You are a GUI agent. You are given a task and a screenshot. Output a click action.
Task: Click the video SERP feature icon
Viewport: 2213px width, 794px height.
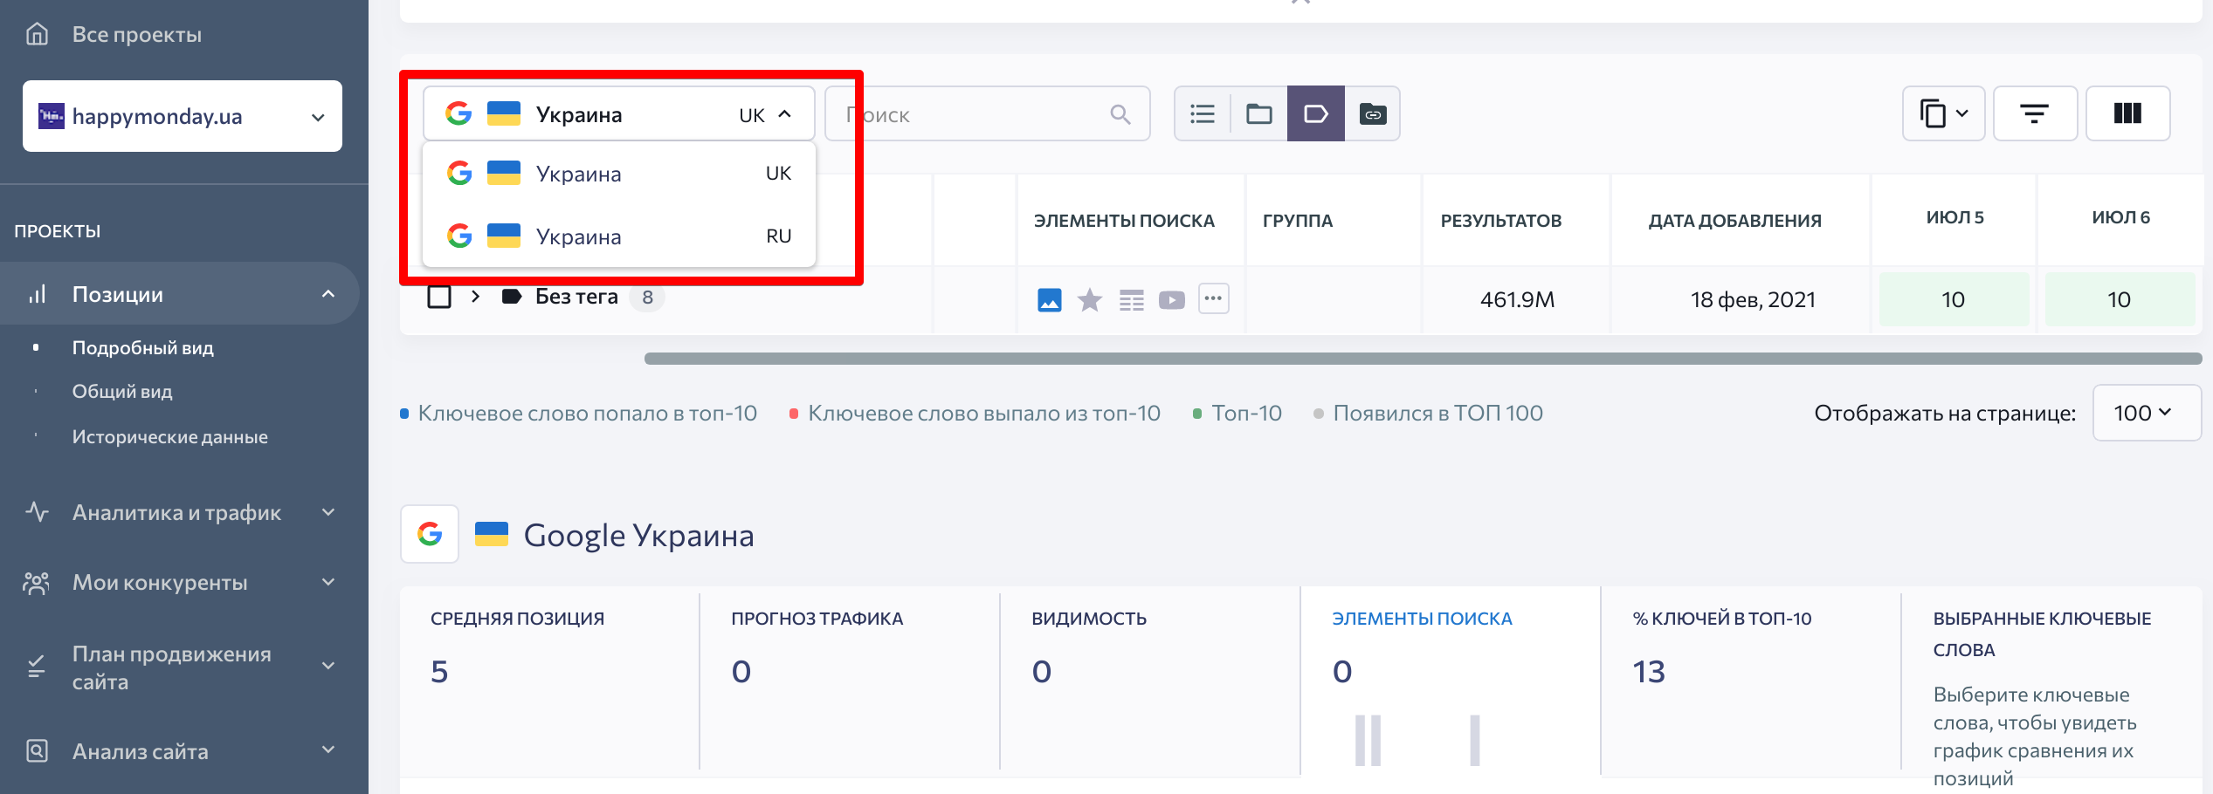pos(1172,300)
